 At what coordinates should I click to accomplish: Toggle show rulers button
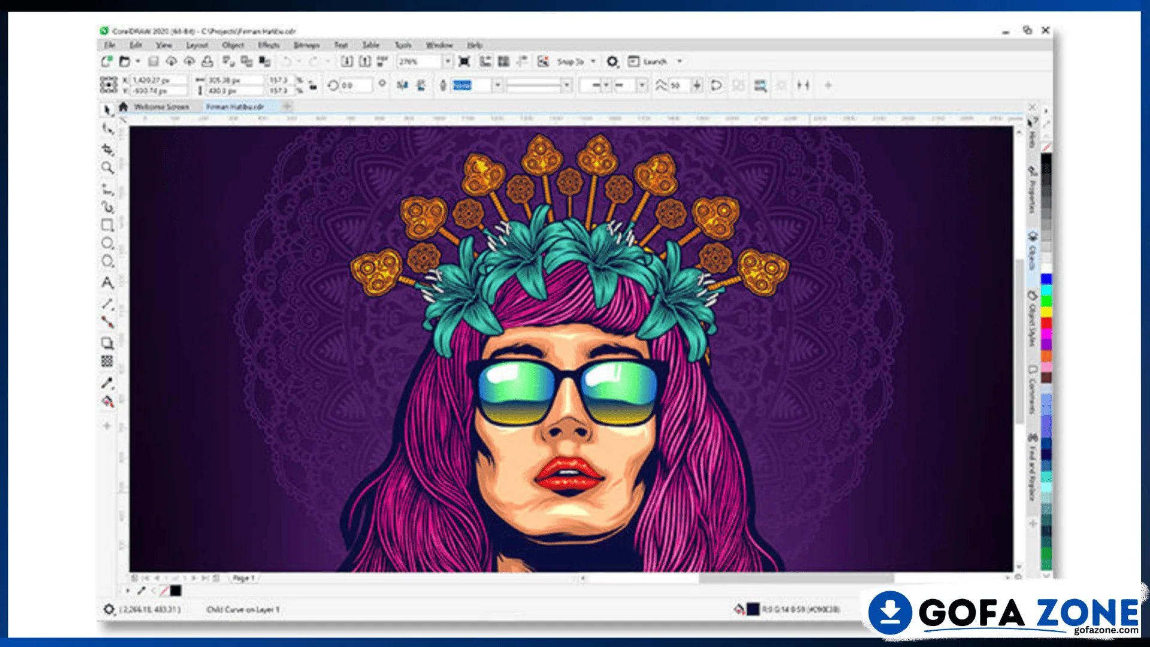click(x=486, y=61)
